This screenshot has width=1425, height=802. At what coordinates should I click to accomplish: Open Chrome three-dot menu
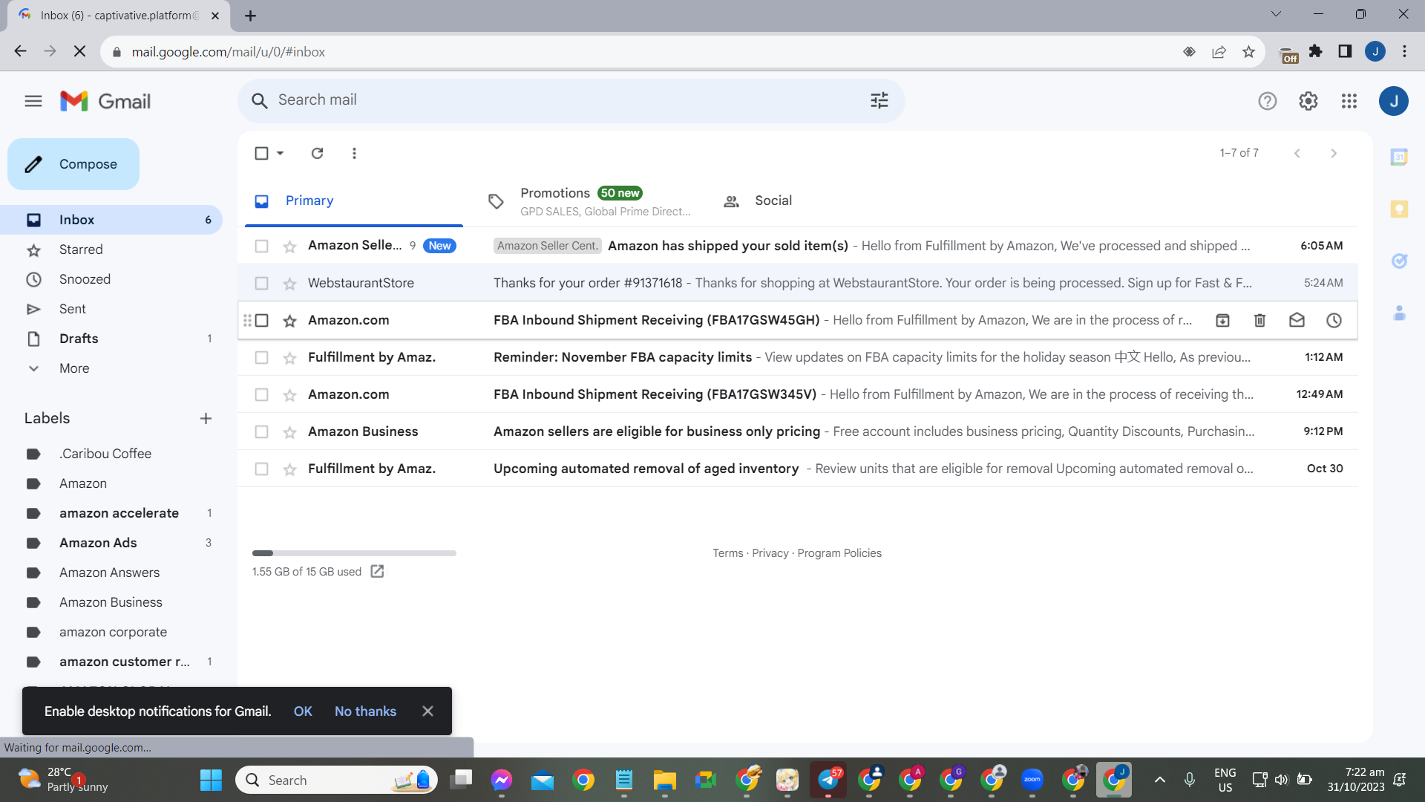1404,51
